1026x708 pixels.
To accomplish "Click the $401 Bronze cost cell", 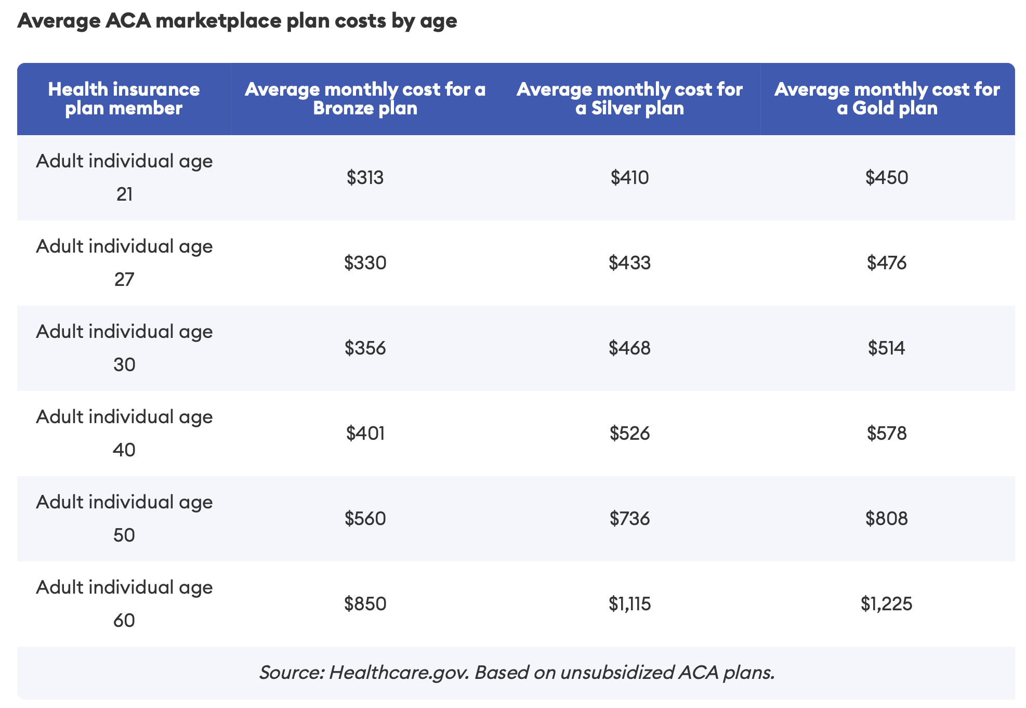I will tap(365, 434).
